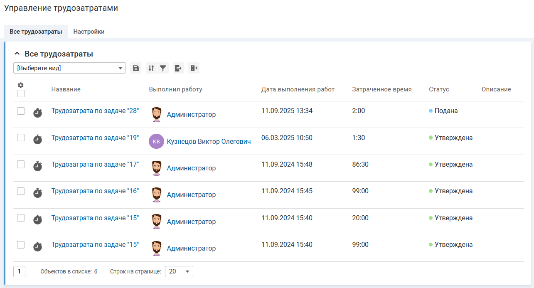
Task: Check the box for Трудозатрата по задаче "19"
Action: click(21, 138)
